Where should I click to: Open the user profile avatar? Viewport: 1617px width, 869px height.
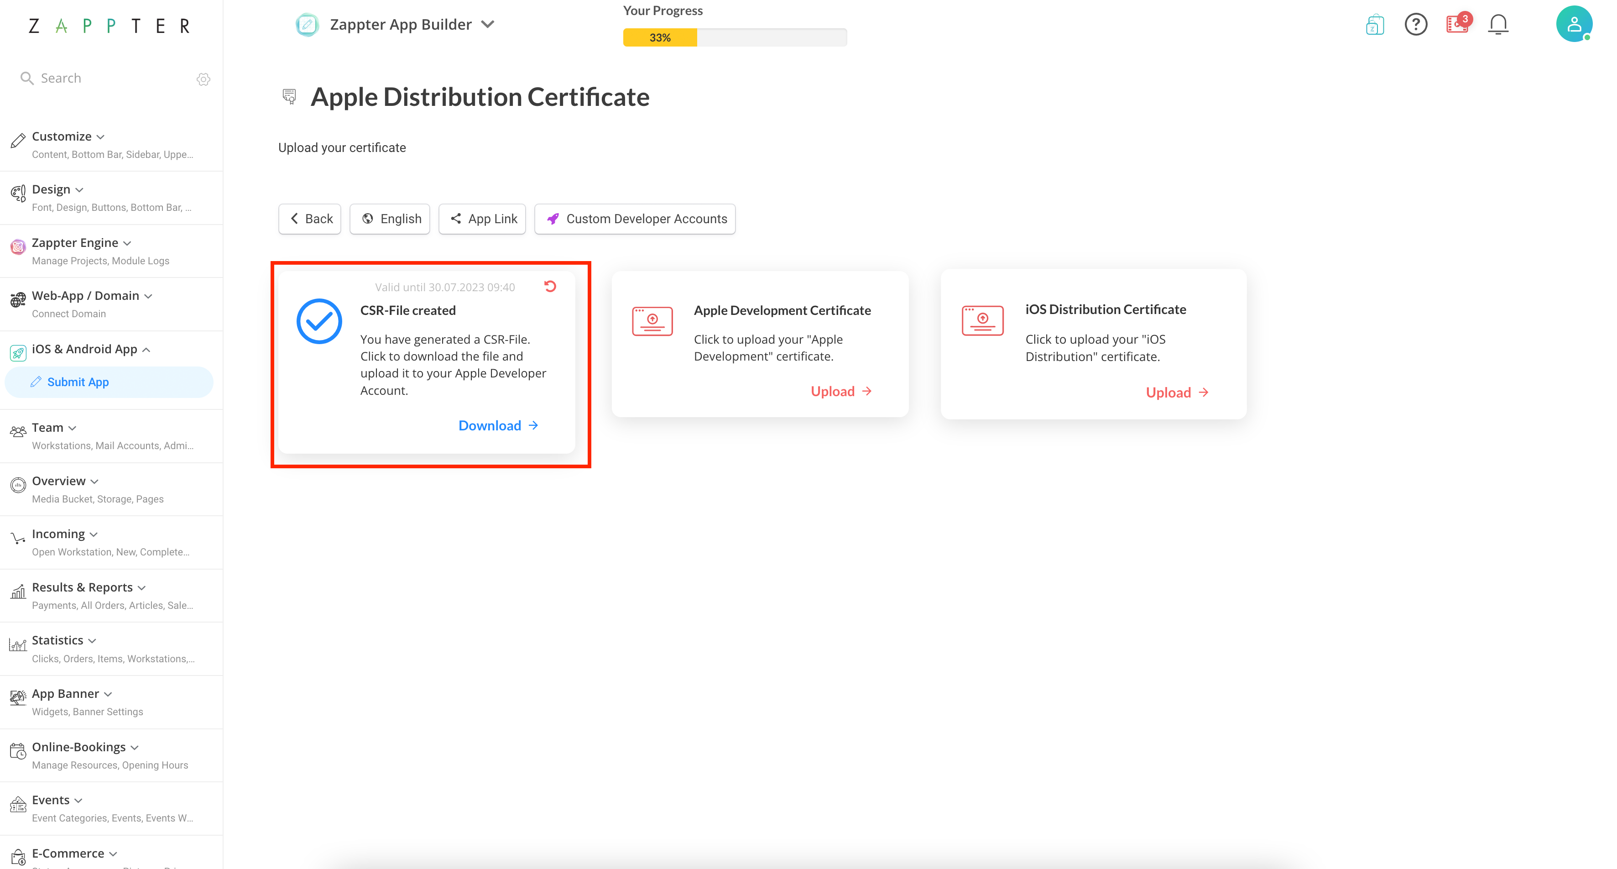tap(1574, 25)
